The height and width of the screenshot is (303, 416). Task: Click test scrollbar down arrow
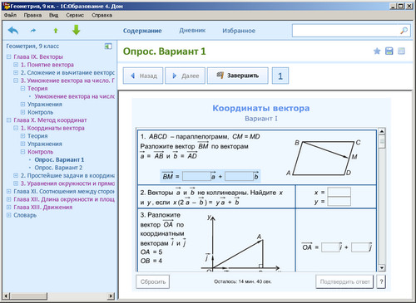point(382,267)
